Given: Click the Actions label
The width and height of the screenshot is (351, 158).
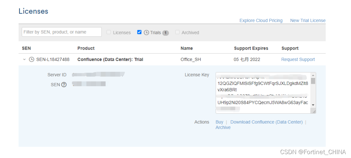Looking at the screenshot, I should (202, 122).
